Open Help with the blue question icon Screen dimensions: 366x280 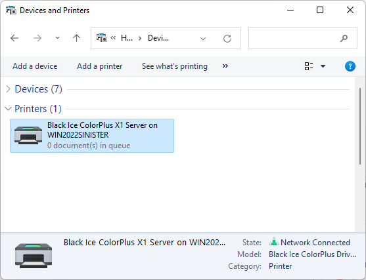(x=350, y=66)
